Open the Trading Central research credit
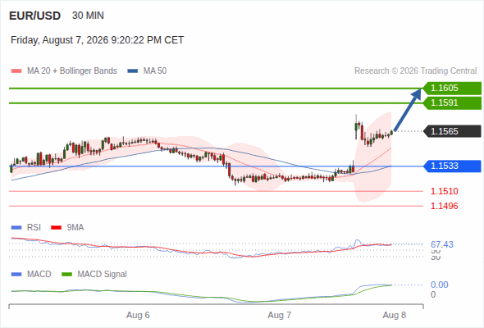The image size is (484, 328). 415,71
